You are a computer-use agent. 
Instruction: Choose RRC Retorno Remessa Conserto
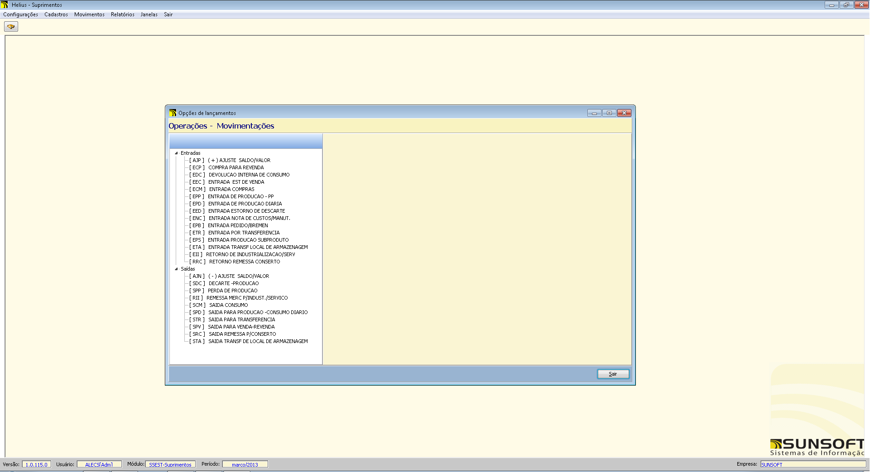(244, 262)
